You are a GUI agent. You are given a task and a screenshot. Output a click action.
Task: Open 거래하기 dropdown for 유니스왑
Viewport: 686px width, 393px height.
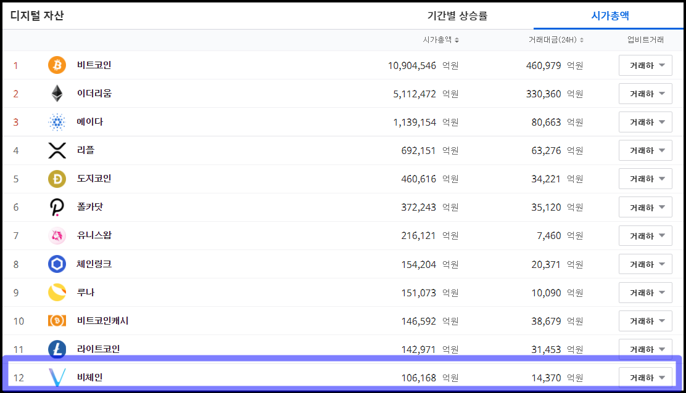(645, 236)
